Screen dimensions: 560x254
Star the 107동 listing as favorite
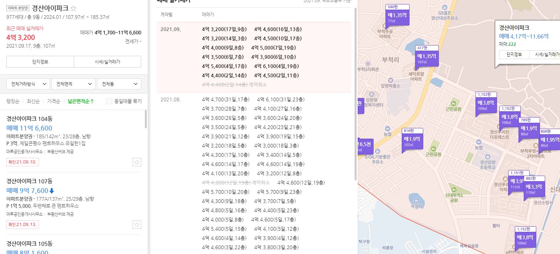pyautogui.click(x=137, y=224)
